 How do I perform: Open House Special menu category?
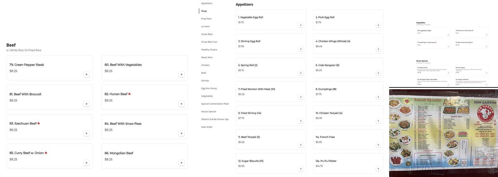210,112
